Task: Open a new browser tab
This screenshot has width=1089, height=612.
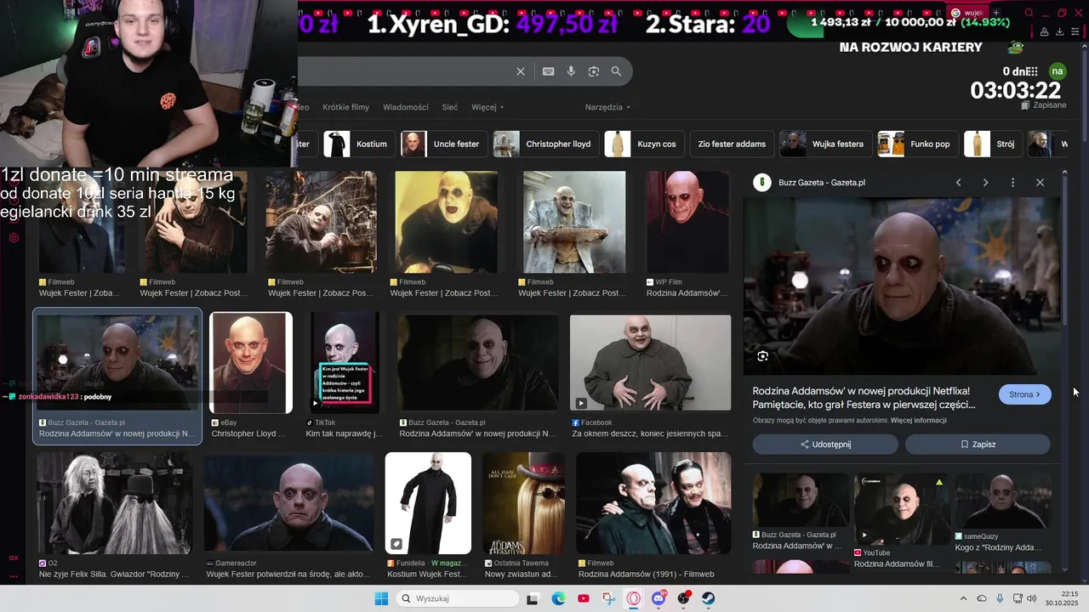Action: 996,13
